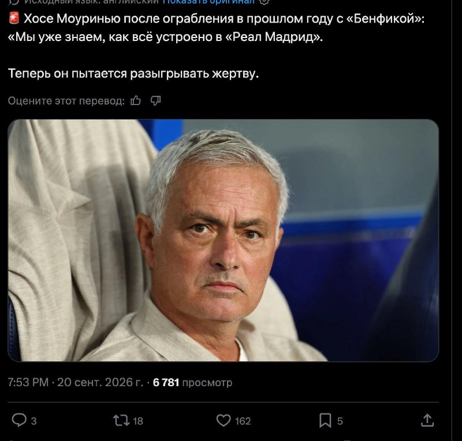Show the original with Показать оригинал

point(208,2)
